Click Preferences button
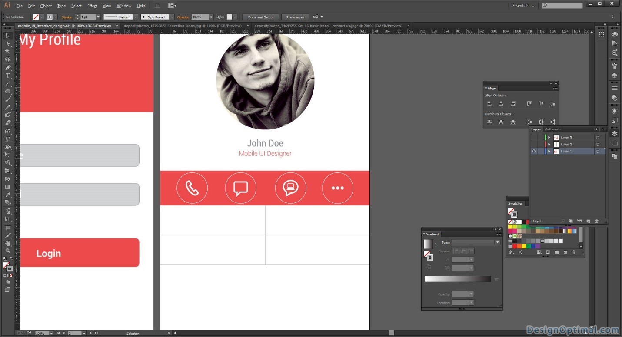This screenshot has width=622, height=337. 295,17
